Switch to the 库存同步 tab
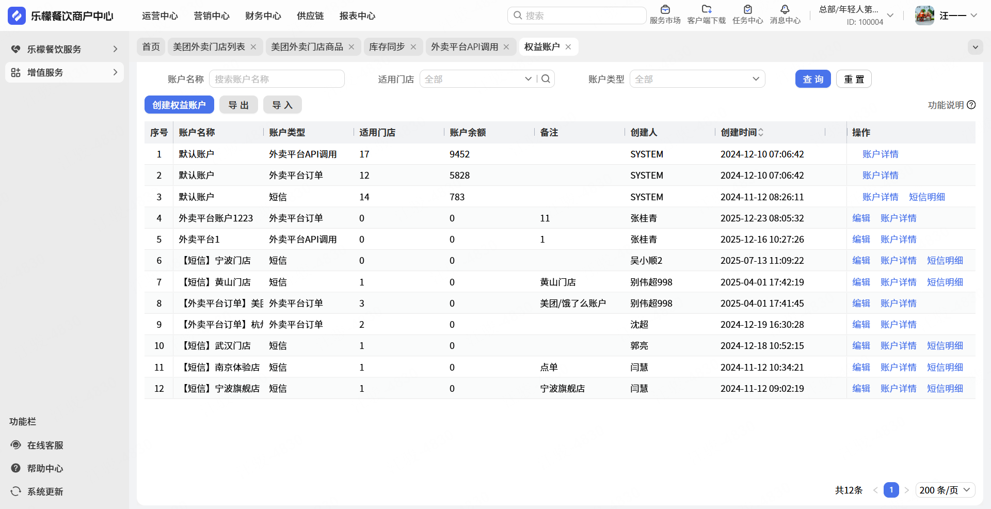The width and height of the screenshot is (991, 509). [x=387, y=47]
